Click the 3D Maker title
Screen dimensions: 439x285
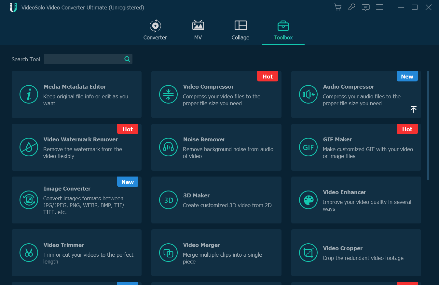(x=196, y=195)
